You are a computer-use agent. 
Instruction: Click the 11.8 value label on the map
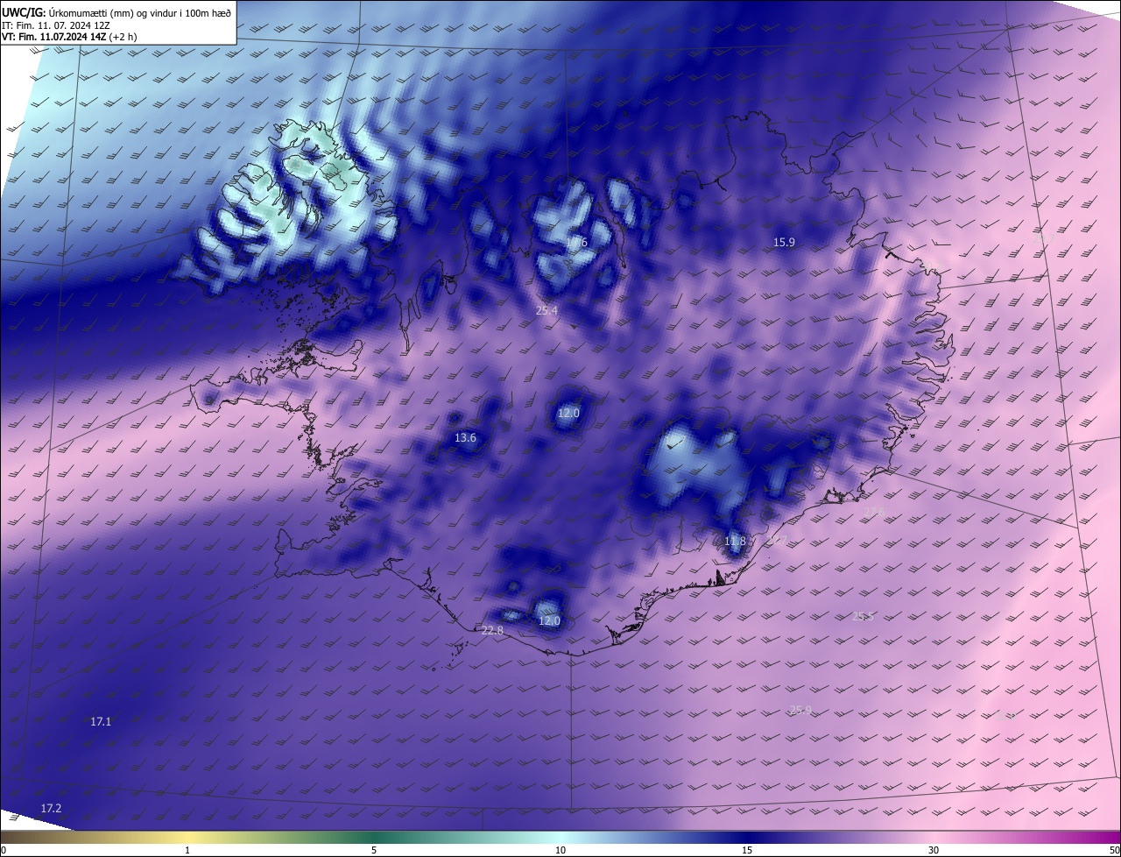click(735, 542)
